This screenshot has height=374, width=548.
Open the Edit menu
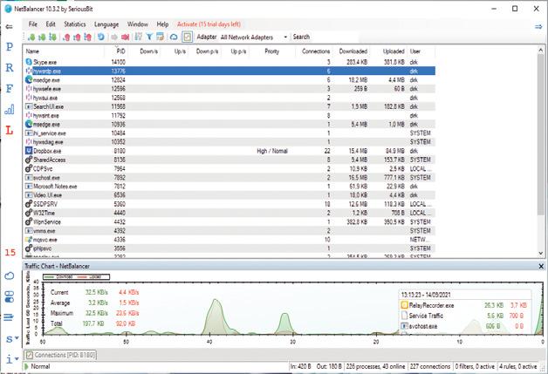click(x=51, y=24)
